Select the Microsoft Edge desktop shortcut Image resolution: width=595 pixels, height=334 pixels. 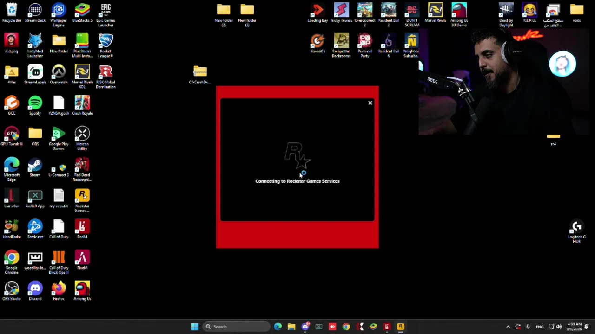[12, 170]
